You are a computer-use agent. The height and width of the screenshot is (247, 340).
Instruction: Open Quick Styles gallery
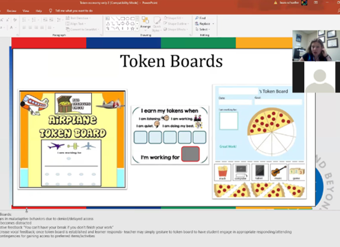coord(157,24)
